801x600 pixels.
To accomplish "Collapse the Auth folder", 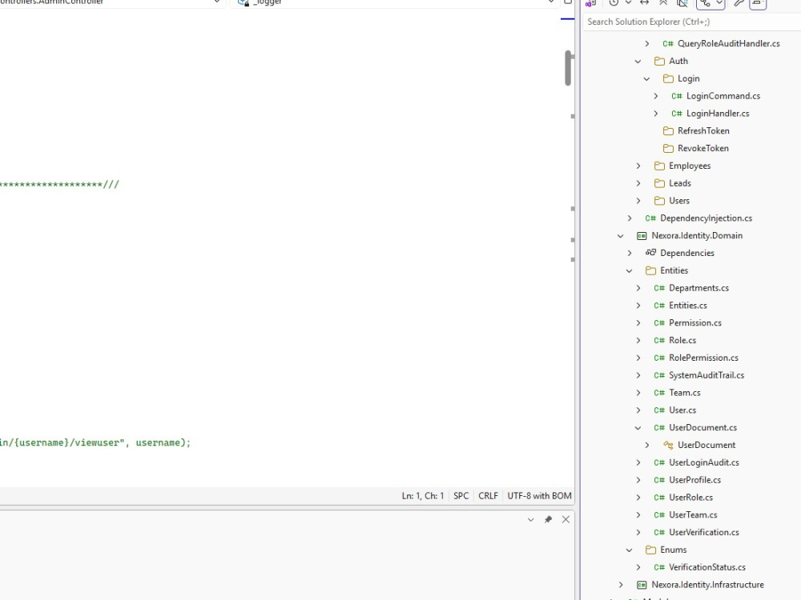I will click(x=638, y=62).
